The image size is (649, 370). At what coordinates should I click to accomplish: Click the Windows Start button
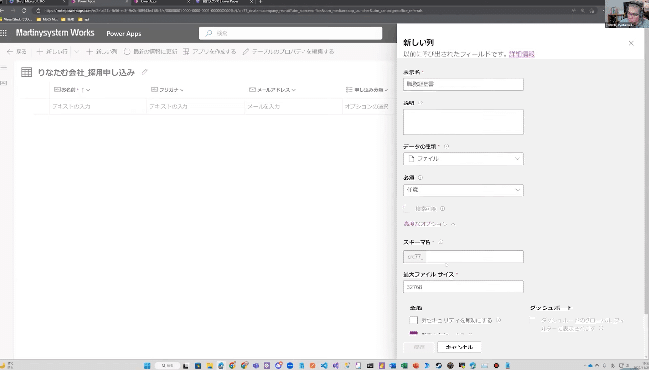coord(147,366)
